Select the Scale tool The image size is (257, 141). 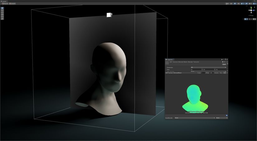(2, 14)
